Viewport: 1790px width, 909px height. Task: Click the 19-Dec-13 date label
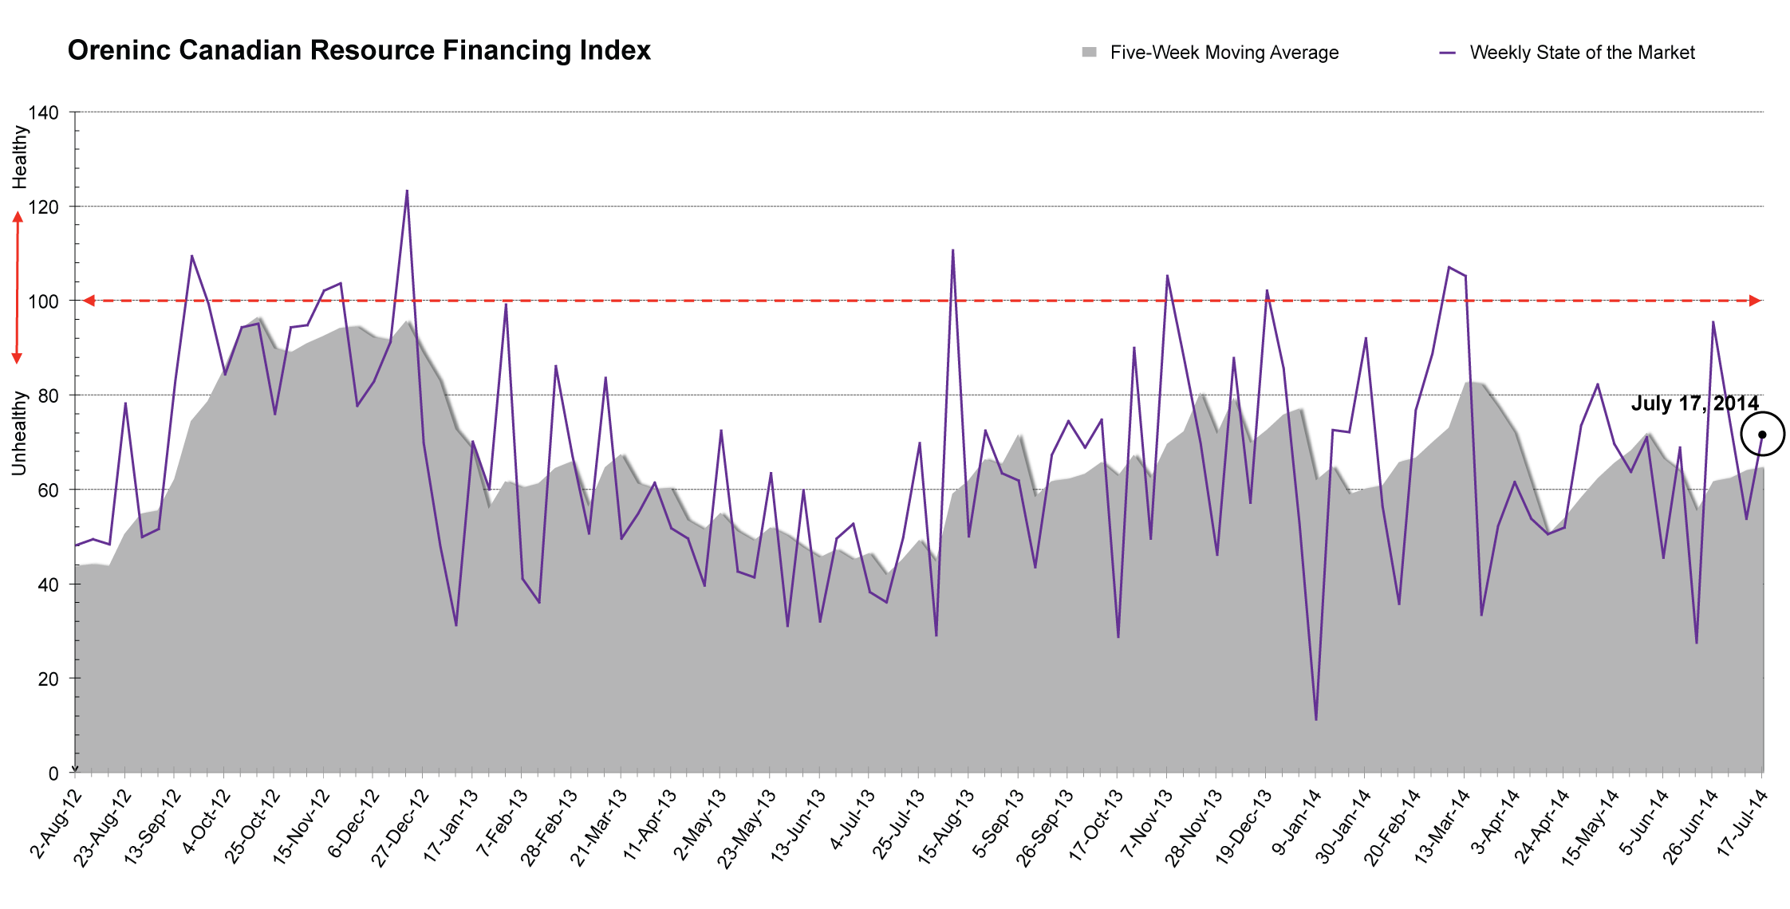coord(1243,828)
